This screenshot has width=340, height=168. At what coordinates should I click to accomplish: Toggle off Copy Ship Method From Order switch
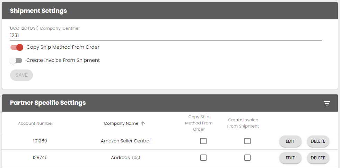coord(17,47)
